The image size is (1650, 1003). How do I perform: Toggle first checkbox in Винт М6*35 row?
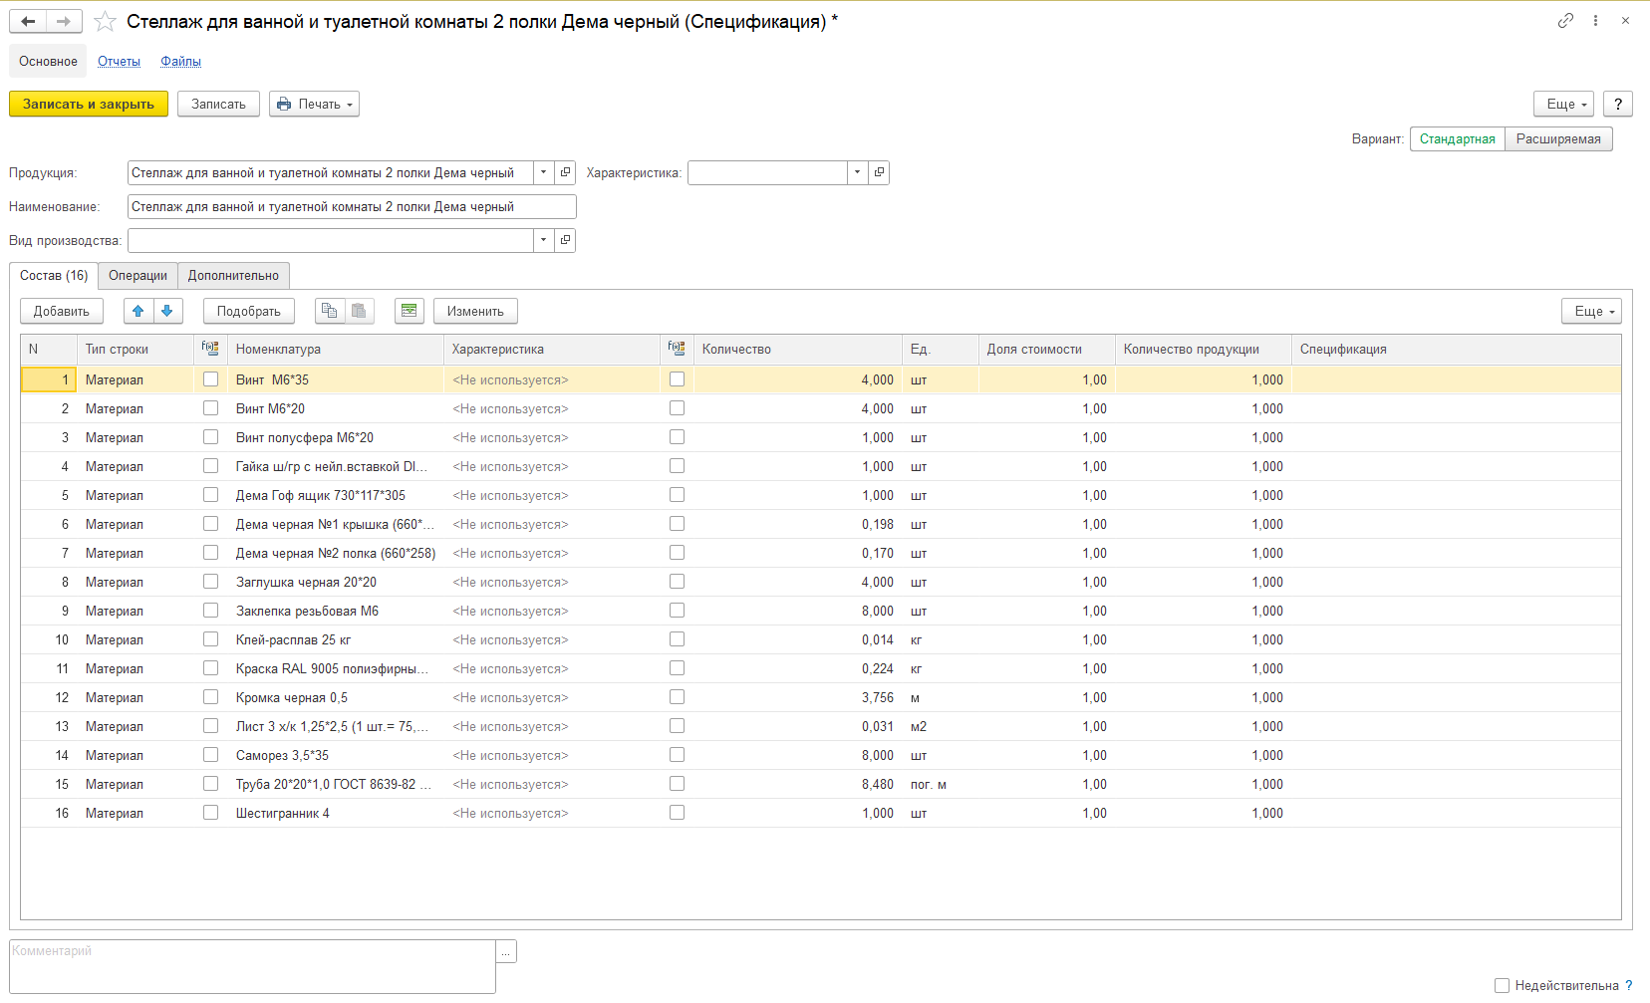click(x=210, y=379)
